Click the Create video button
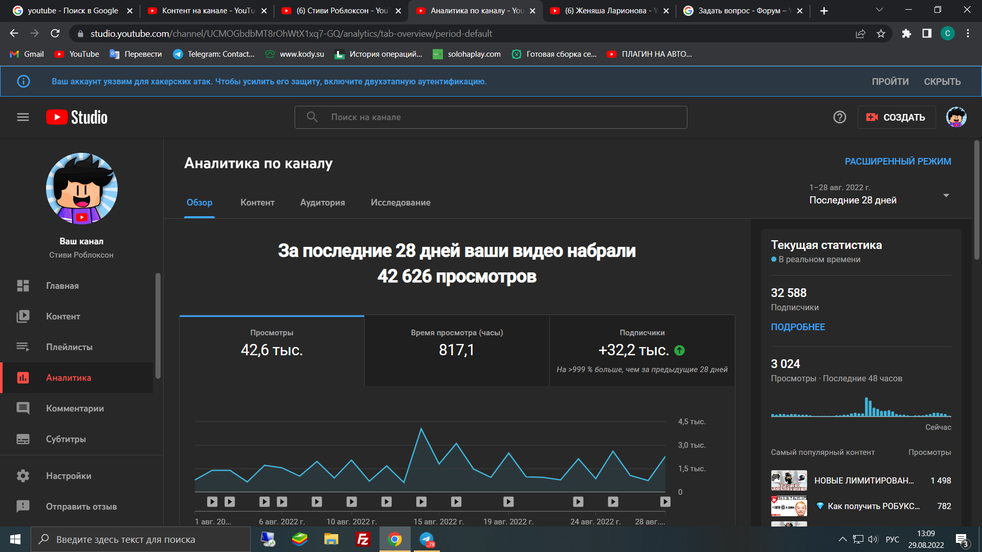The width and height of the screenshot is (982, 552). (896, 117)
